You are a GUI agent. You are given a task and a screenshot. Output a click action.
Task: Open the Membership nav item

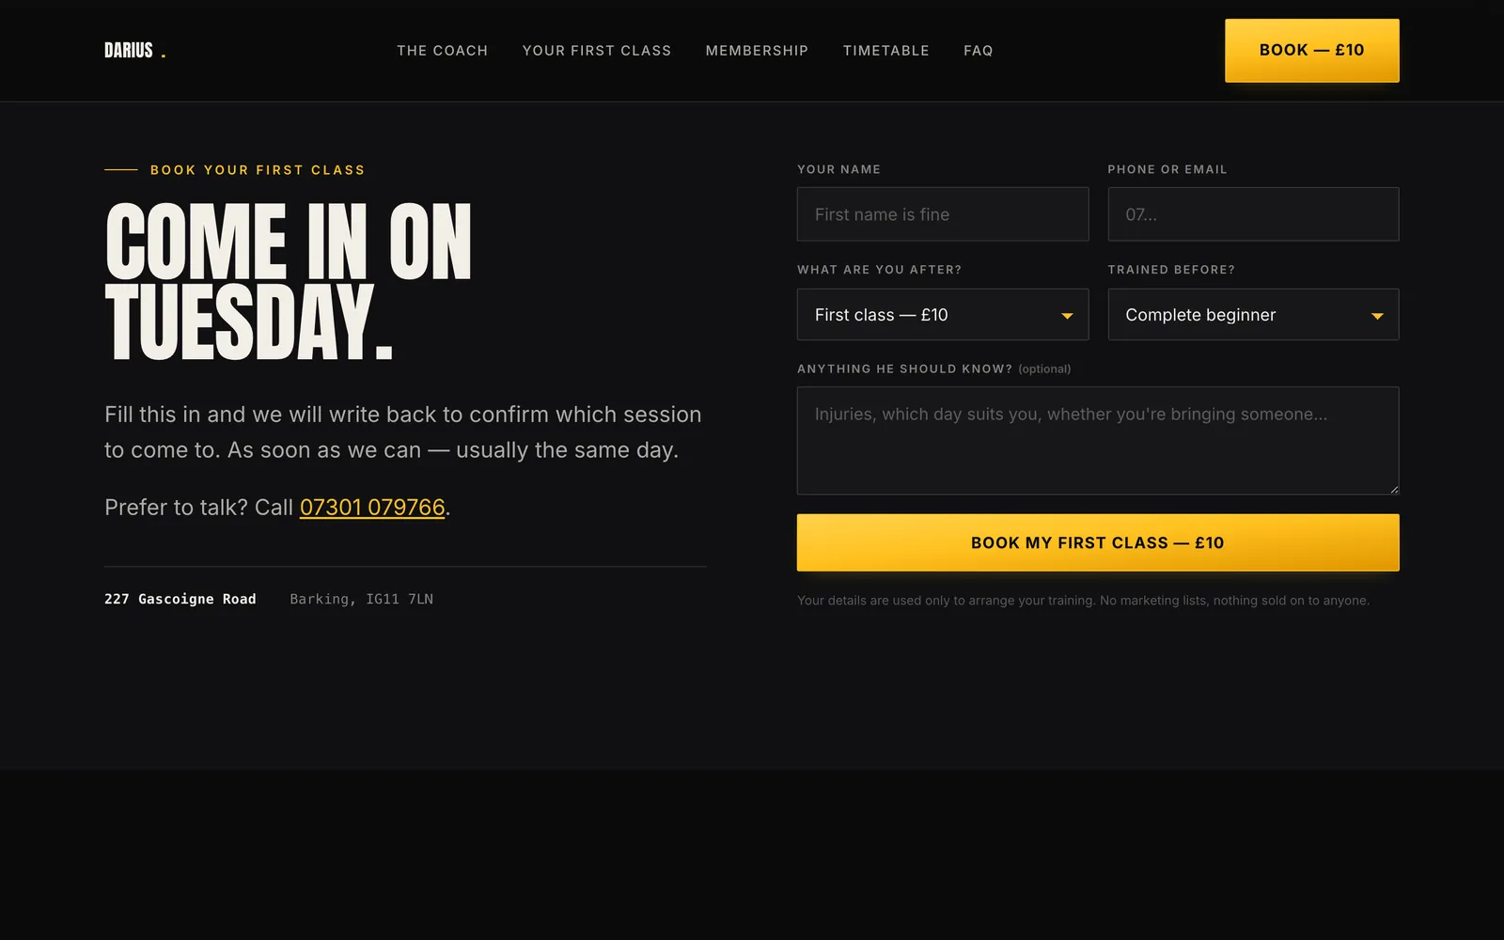pyautogui.click(x=757, y=51)
